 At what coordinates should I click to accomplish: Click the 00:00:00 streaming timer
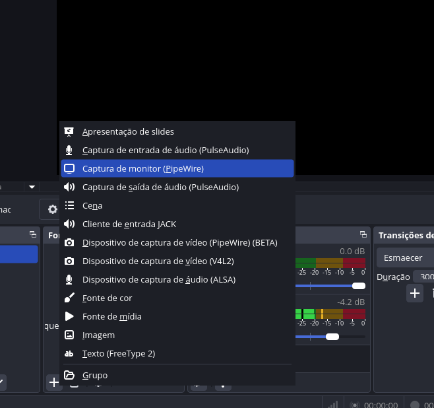pyautogui.click(x=381, y=405)
